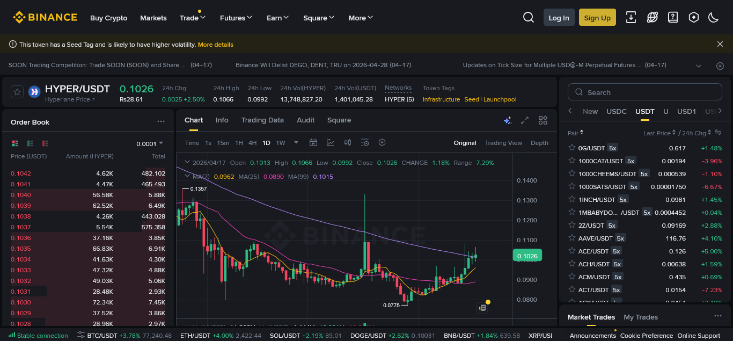Open Hyperlane Price link
The width and height of the screenshot is (733, 341).
click(x=70, y=99)
